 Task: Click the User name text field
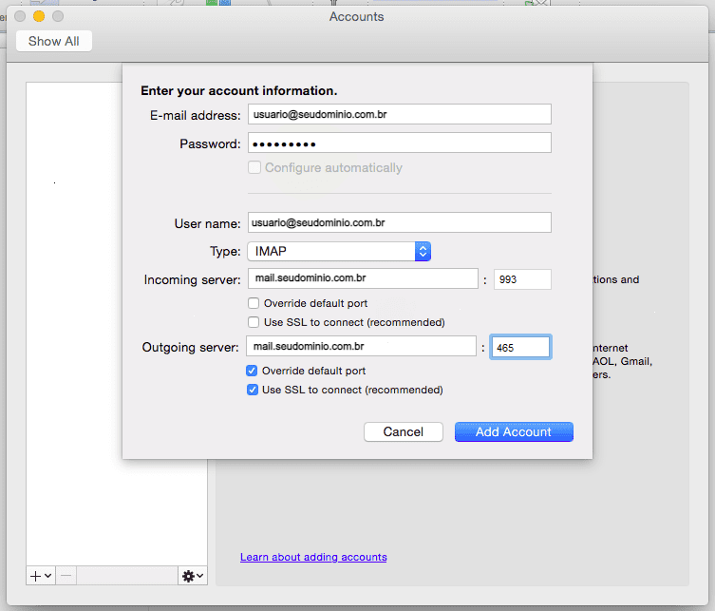[399, 222]
